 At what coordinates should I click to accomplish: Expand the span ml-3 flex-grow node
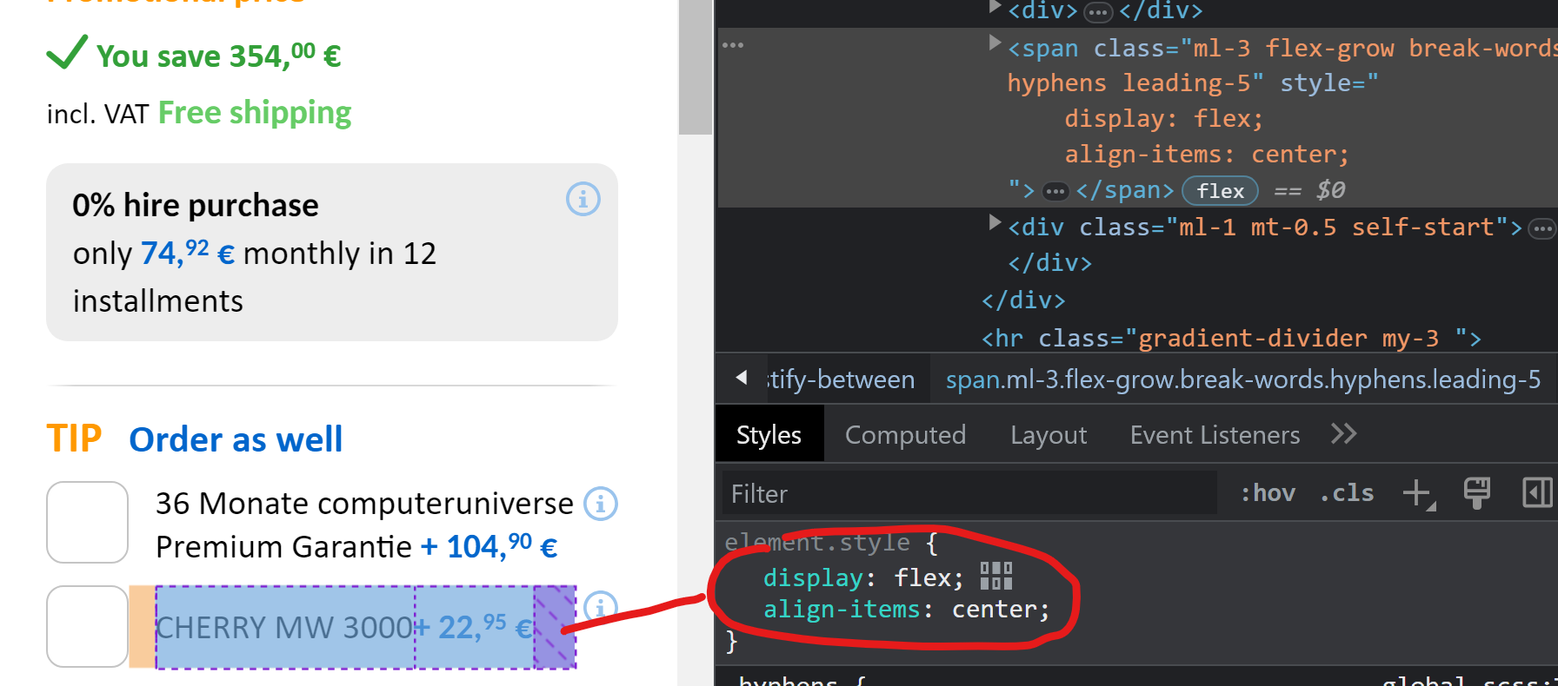click(x=995, y=43)
